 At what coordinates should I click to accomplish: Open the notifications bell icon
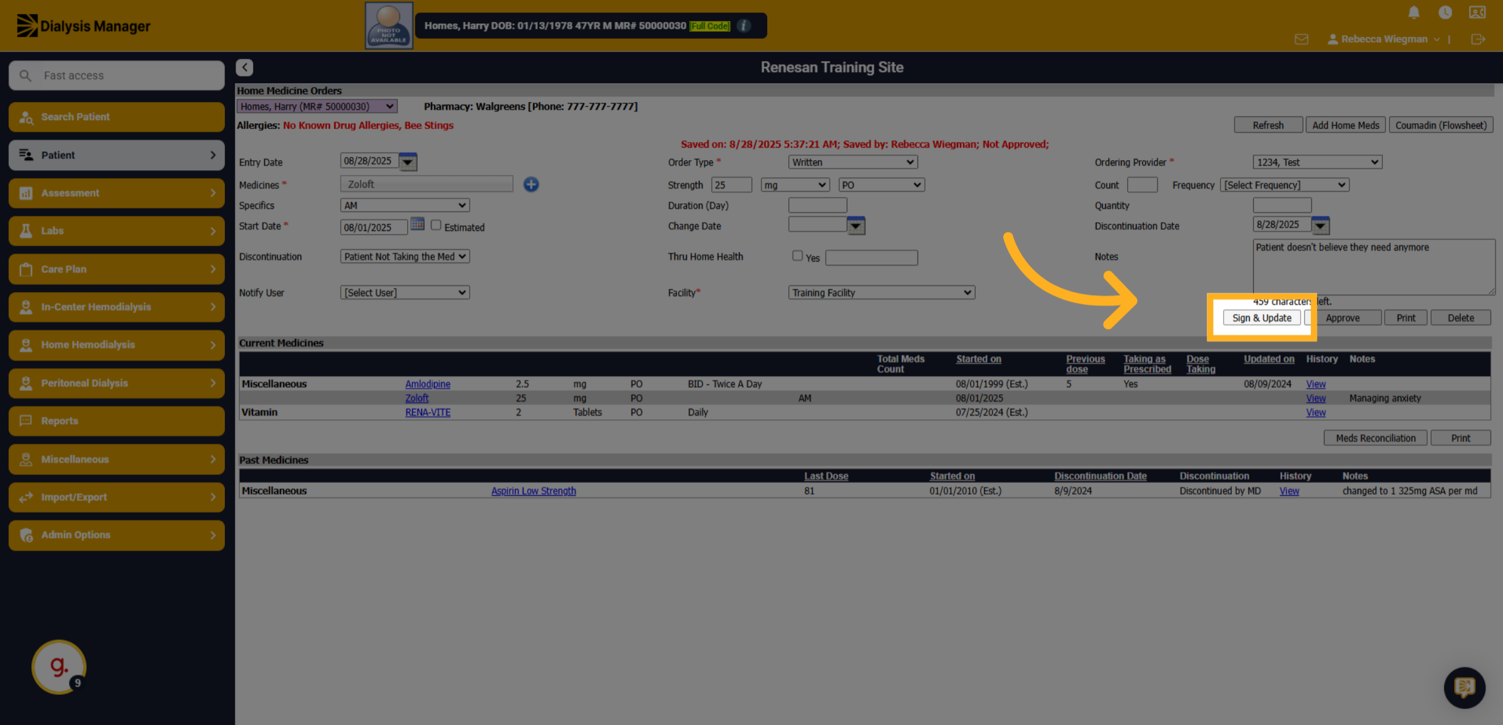tap(1413, 12)
